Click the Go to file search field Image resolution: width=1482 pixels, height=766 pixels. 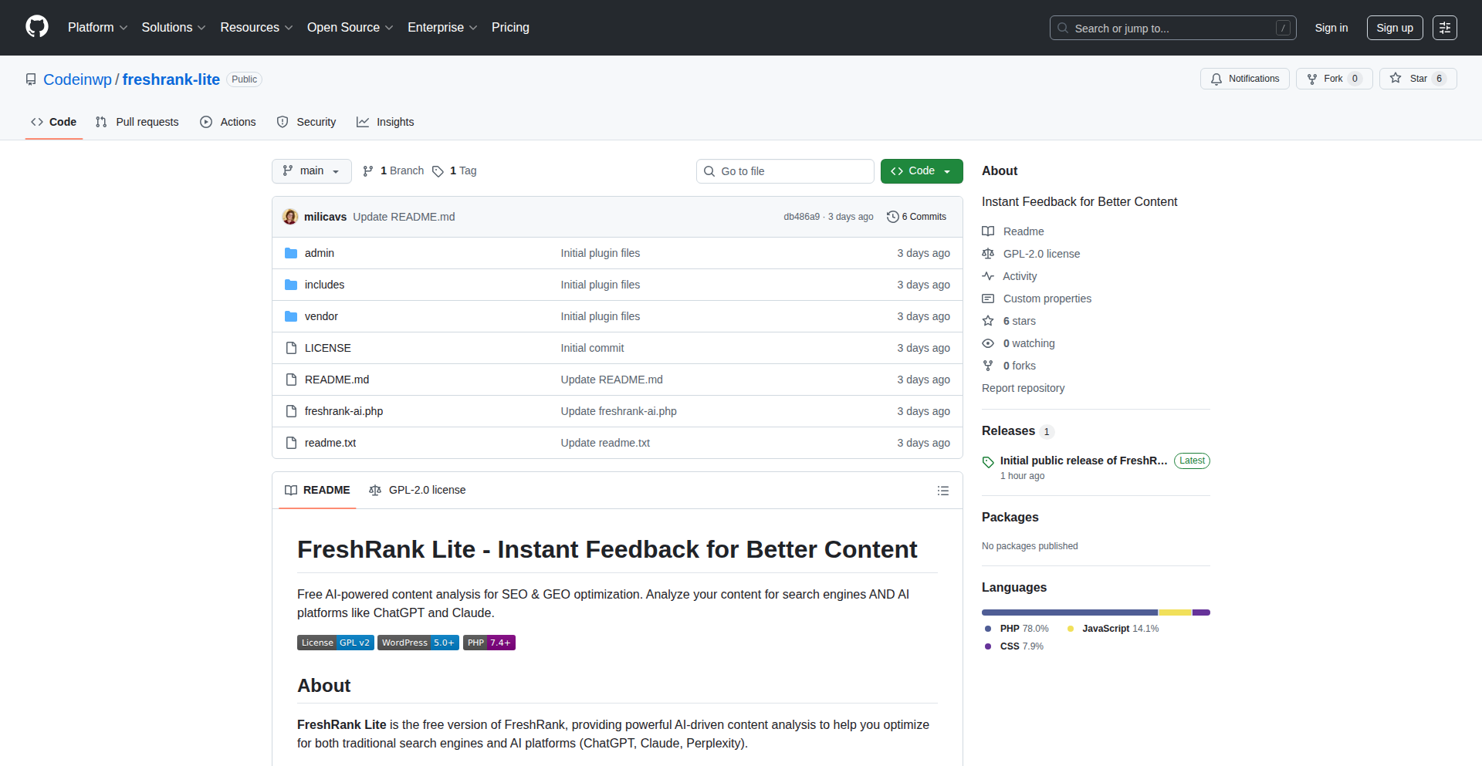point(785,171)
